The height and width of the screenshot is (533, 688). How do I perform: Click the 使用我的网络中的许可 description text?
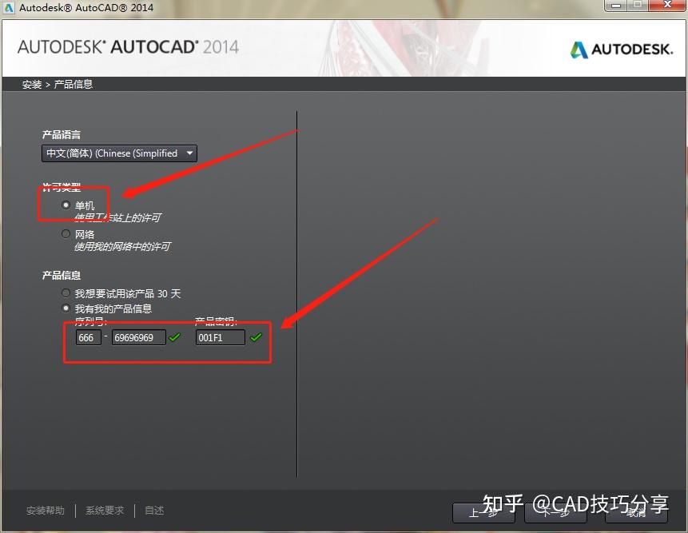coord(122,247)
